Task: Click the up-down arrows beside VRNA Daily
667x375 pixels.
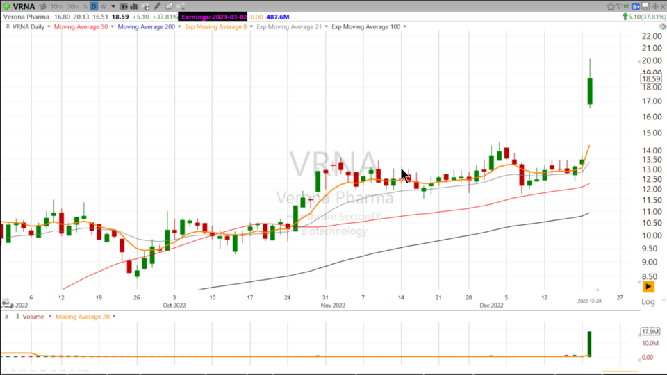Action: pyautogui.click(x=8, y=27)
